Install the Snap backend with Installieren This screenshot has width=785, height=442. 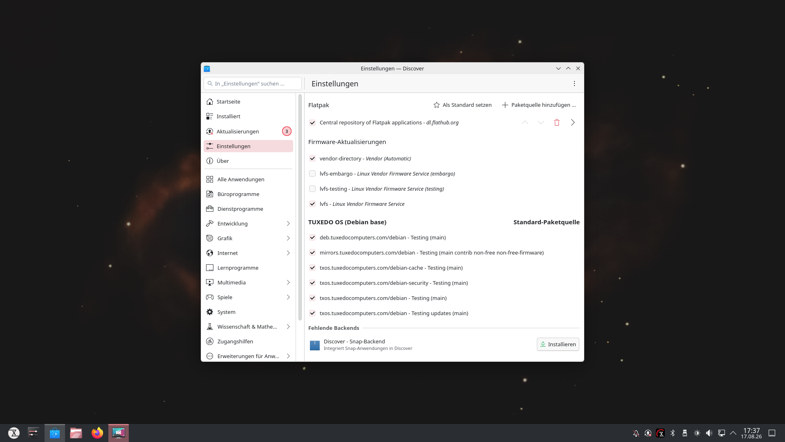click(x=558, y=344)
